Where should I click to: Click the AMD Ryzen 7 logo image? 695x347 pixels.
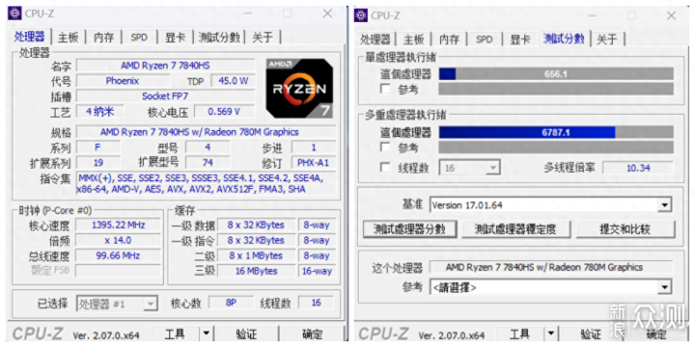point(299,88)
